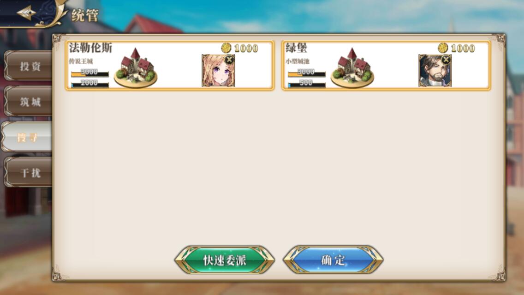Click the 2000 blue bar under 法勒伦斯
The width and height of the screenshot is (524, 295).
click(89, 84)
